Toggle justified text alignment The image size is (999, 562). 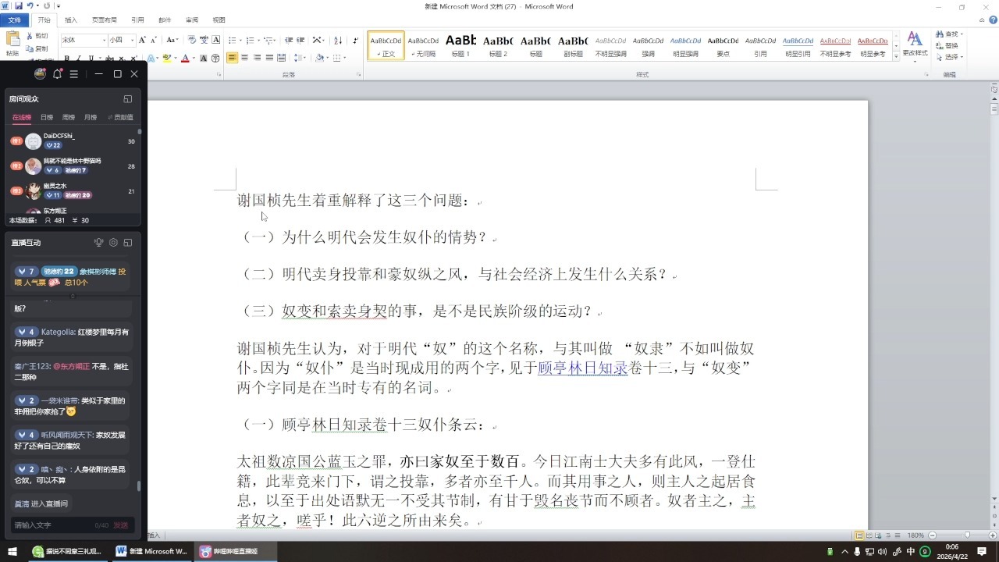tap(269, 58)
